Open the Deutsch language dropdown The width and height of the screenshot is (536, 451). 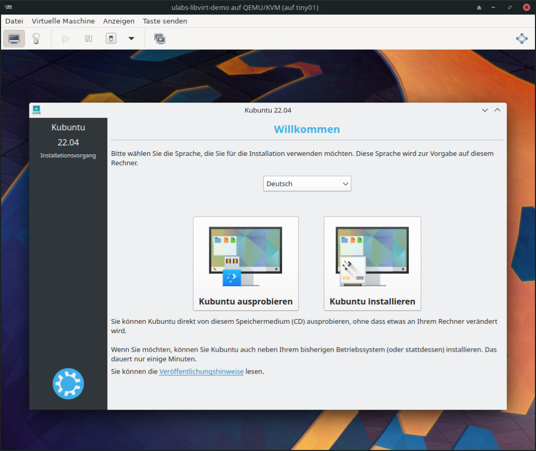click(x=307, y=184)
